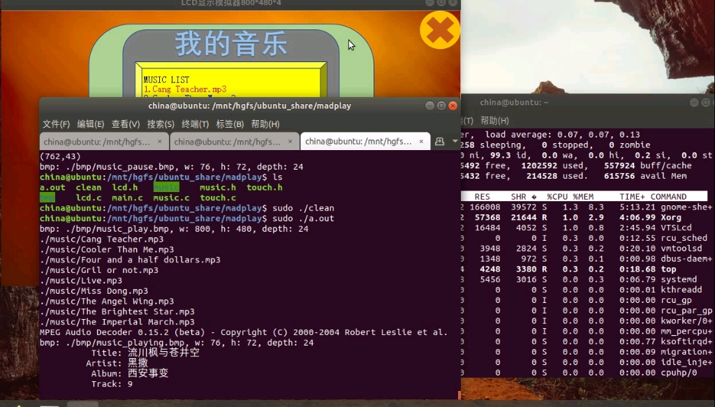
Task: Click the Title 流川枫与苍井空 line
Action: [145, 353]
